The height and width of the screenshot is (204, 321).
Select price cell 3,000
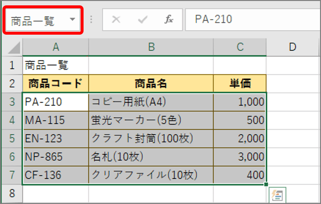[240, 157]
